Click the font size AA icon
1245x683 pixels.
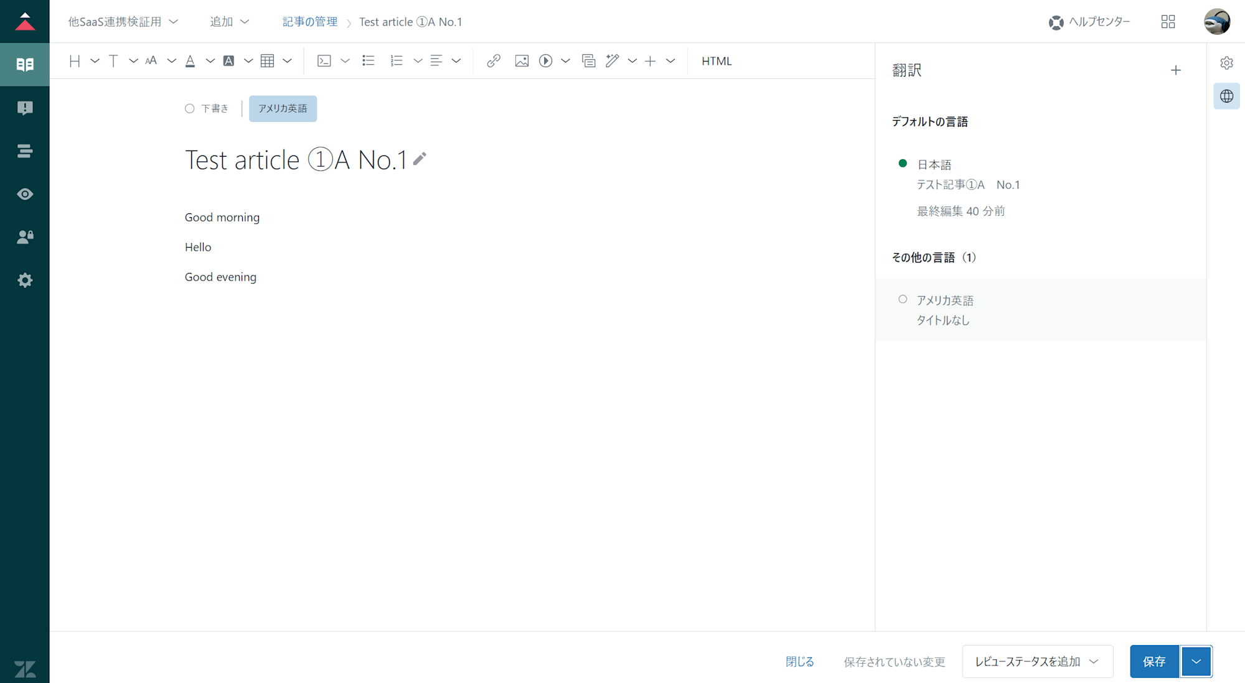coord(151,61)
